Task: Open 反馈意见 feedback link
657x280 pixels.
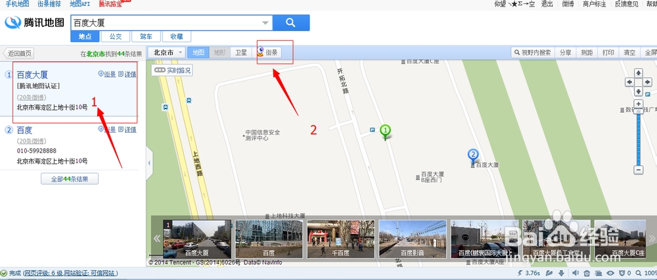Action: tap(626, 4)
